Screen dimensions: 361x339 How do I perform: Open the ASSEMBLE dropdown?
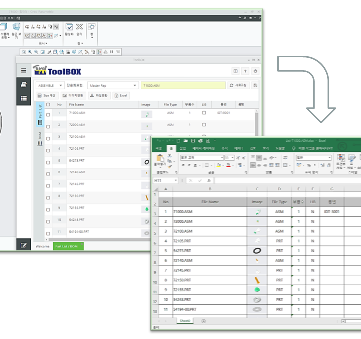point(50,85)
